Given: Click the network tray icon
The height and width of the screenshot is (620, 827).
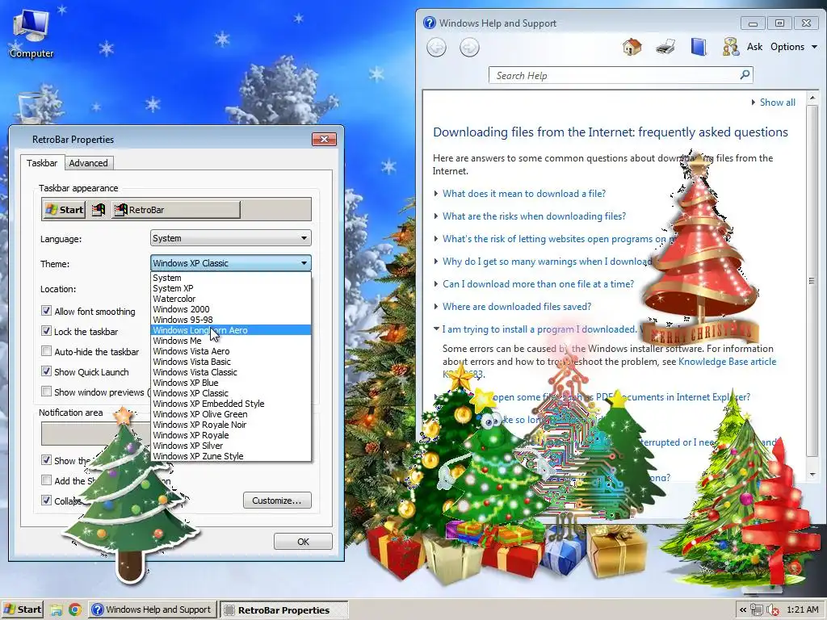Looking at the screenshot, I should coord(756,610).
